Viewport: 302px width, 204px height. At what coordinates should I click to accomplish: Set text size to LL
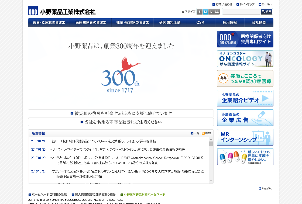(217, 12)
